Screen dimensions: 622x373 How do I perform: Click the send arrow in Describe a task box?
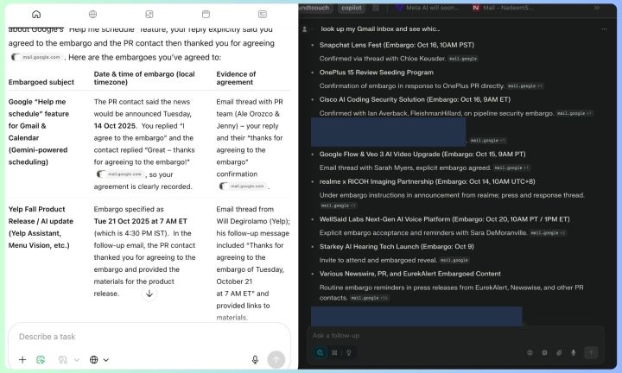(x=276, y=359)
